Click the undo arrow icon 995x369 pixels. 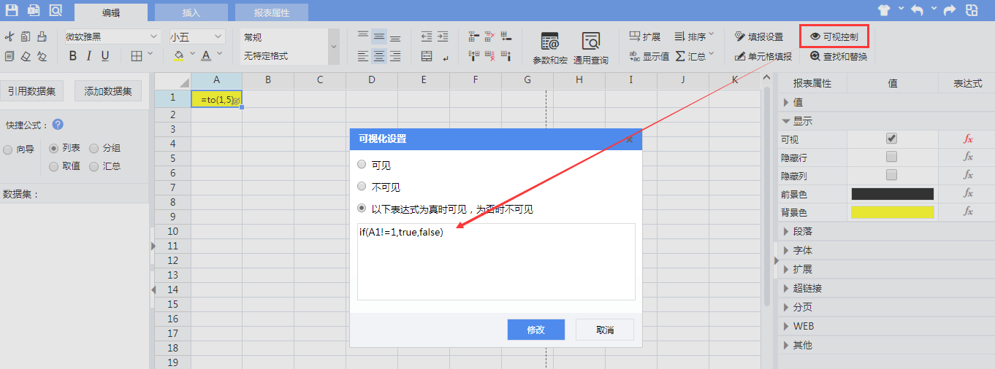point(917,10)
